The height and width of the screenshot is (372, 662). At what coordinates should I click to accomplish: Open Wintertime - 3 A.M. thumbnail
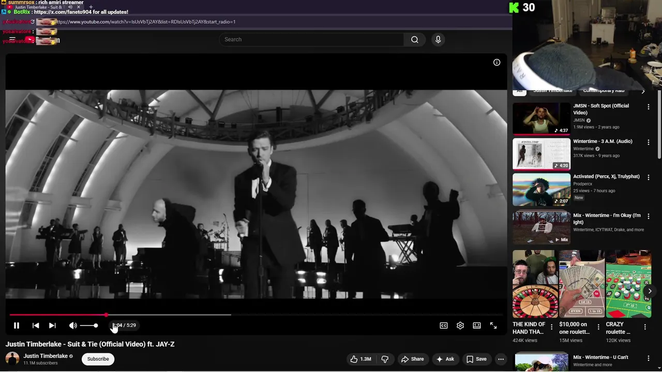click(541, 153)
